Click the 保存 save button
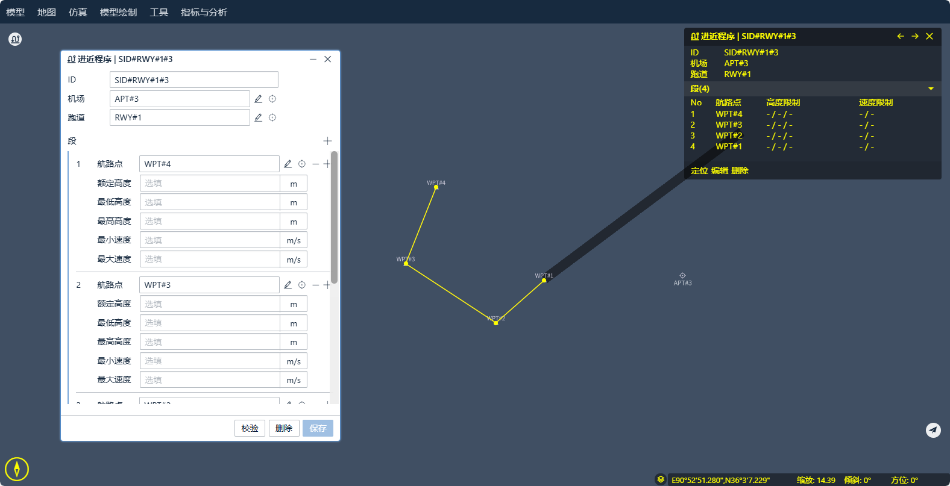 (x=318, y=428)
